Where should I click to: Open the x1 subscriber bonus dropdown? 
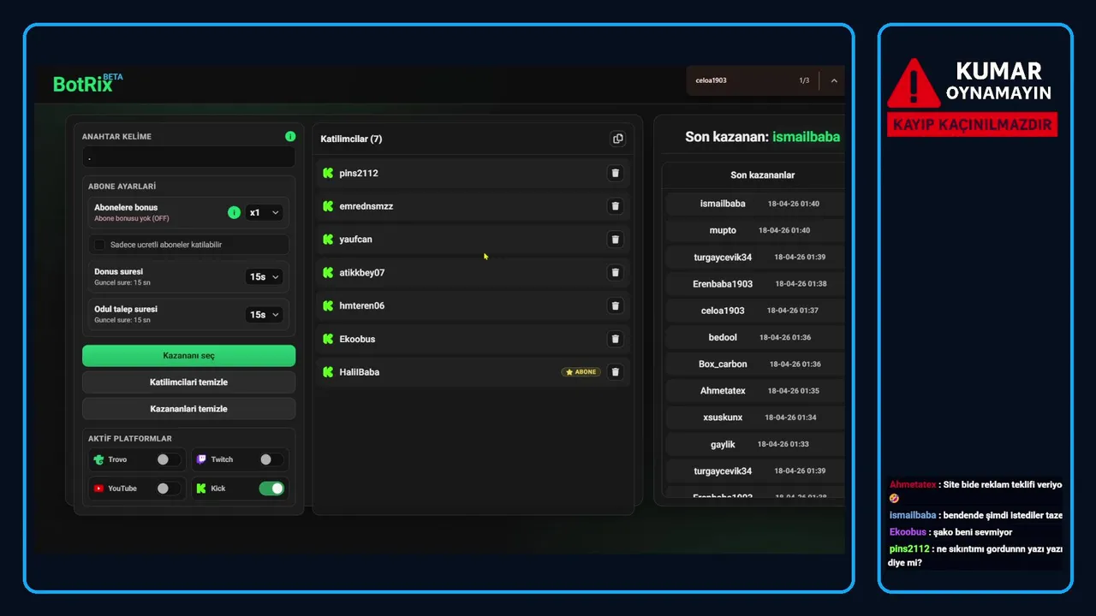[264, 212]
